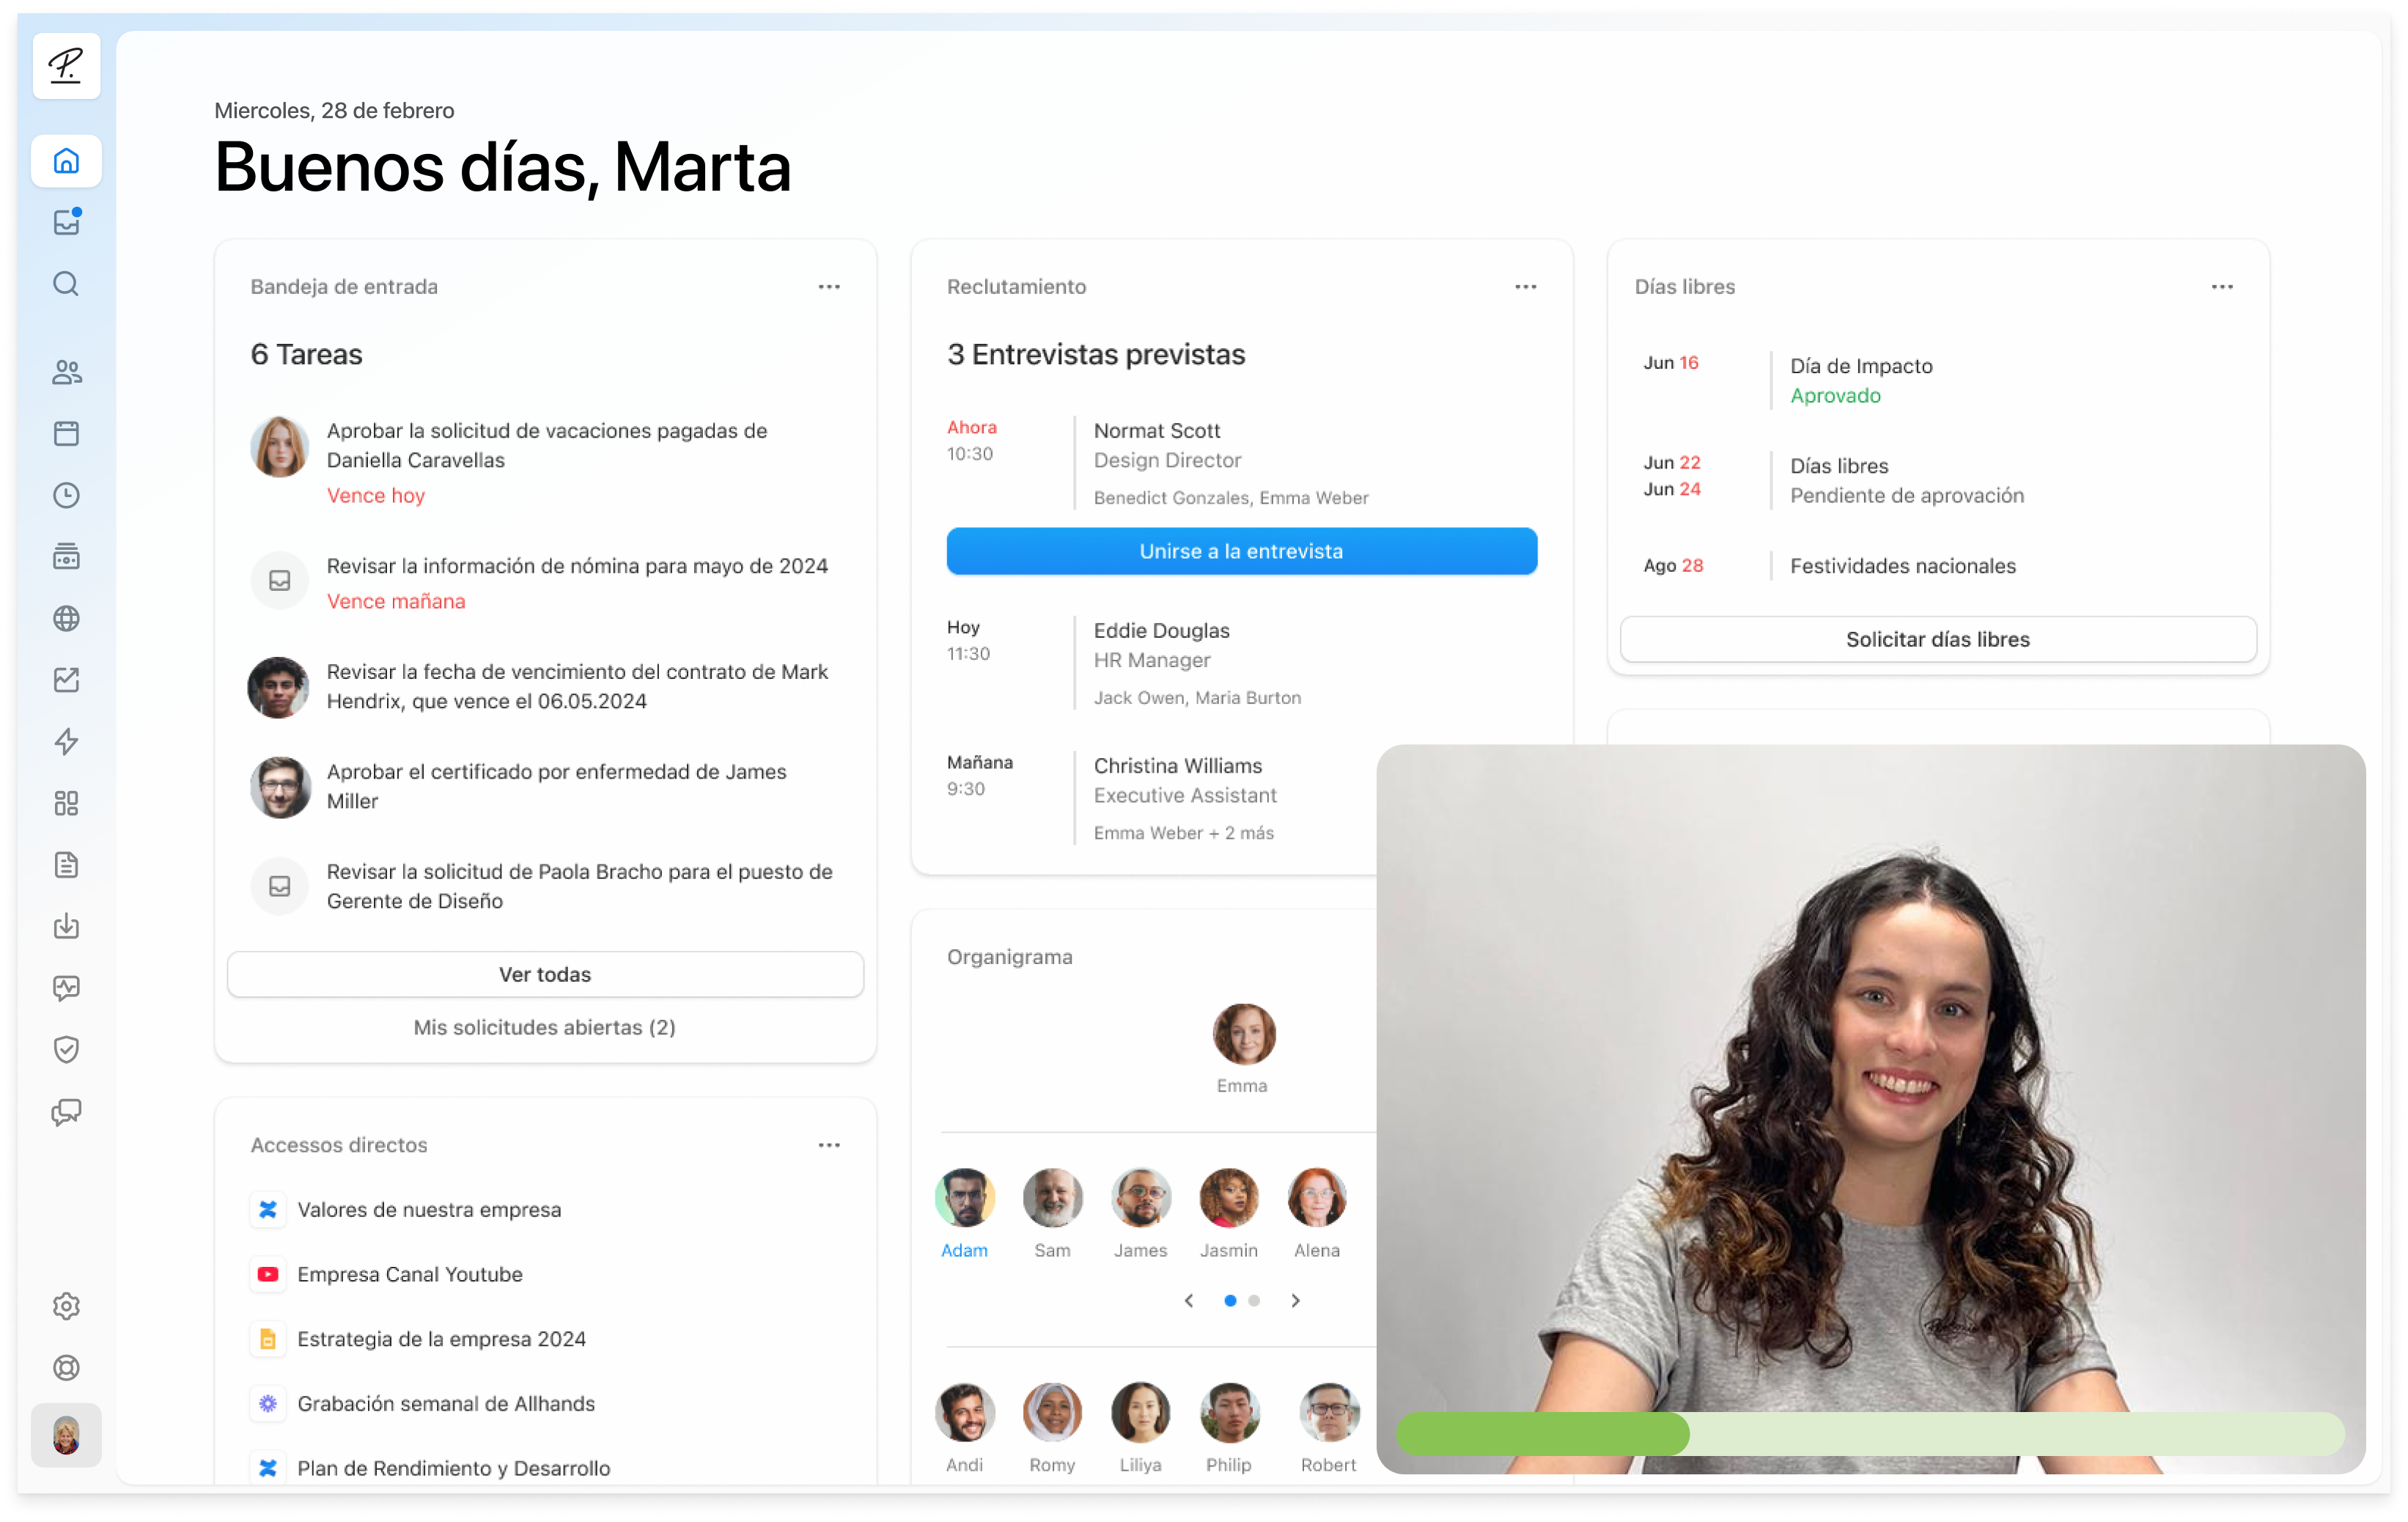Click the calendar icon in sidebar

[67, 431]
